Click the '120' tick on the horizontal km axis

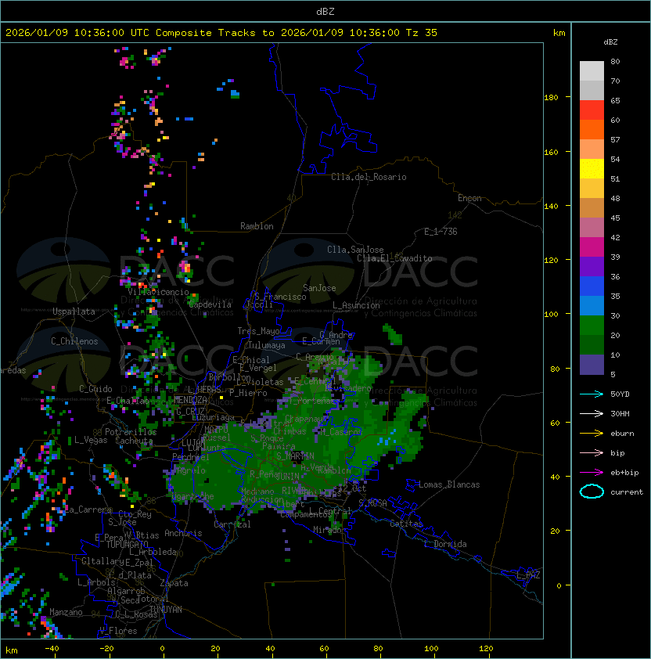click(486, 649)
